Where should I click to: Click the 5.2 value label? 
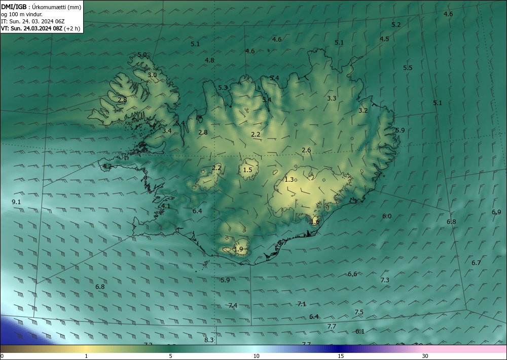[396, 24]
